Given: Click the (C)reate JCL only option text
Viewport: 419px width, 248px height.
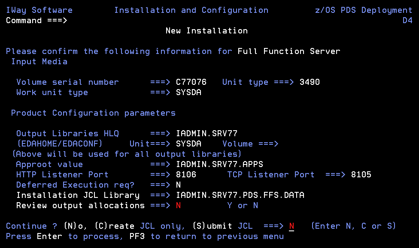Looking at the screenshot, I should (140, 226).
